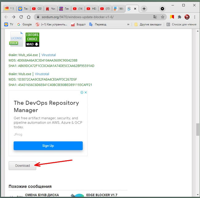The height and width of the screenshot is (198, 200).
Task: Switch to the '(15' YouTube tab
Action: pyautogui.click(x=105, y=9)
